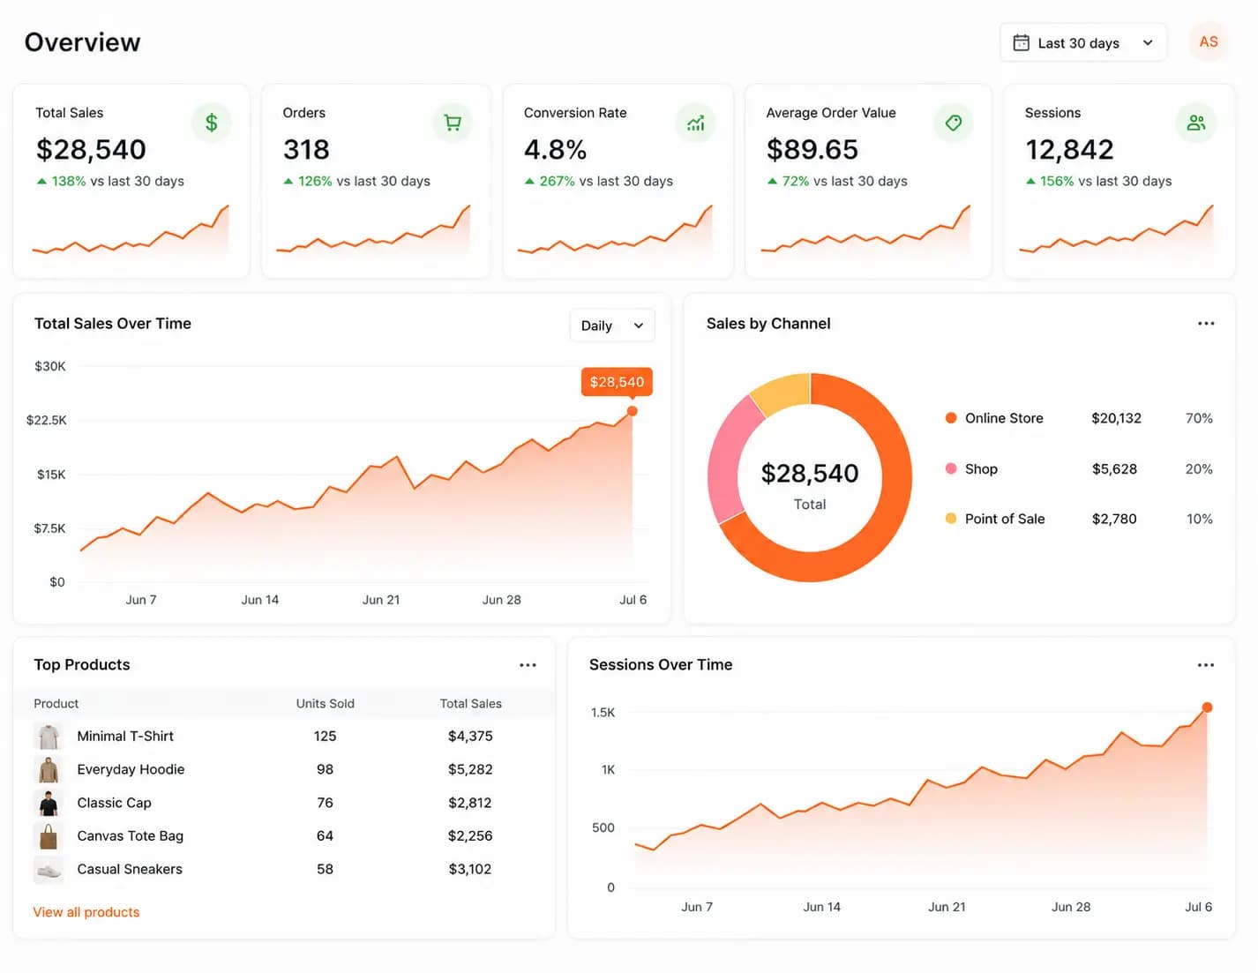Click the Shop legend label

click(x=981, y=468)
